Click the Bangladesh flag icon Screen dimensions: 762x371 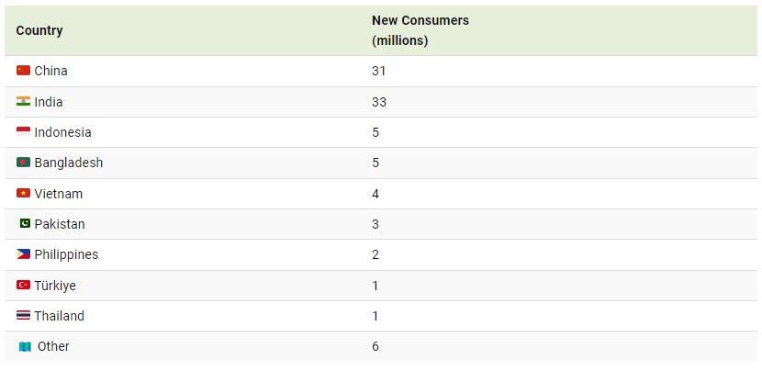click(x=23, y=163)
